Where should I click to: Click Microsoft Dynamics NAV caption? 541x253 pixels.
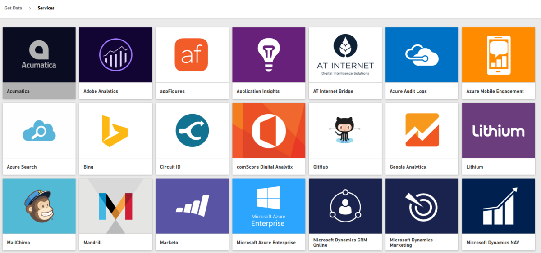point(493,242)
